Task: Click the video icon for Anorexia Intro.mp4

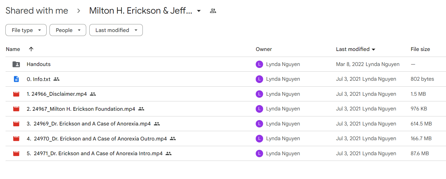Action: point(16,154)
